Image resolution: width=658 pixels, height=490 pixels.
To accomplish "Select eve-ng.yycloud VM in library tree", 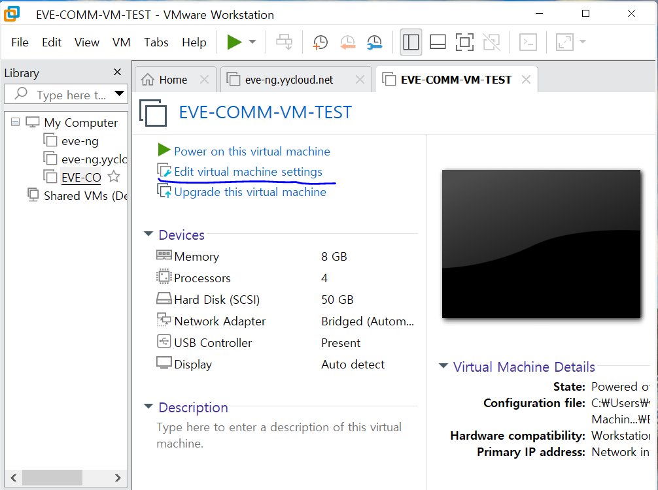I will point(85,159).
